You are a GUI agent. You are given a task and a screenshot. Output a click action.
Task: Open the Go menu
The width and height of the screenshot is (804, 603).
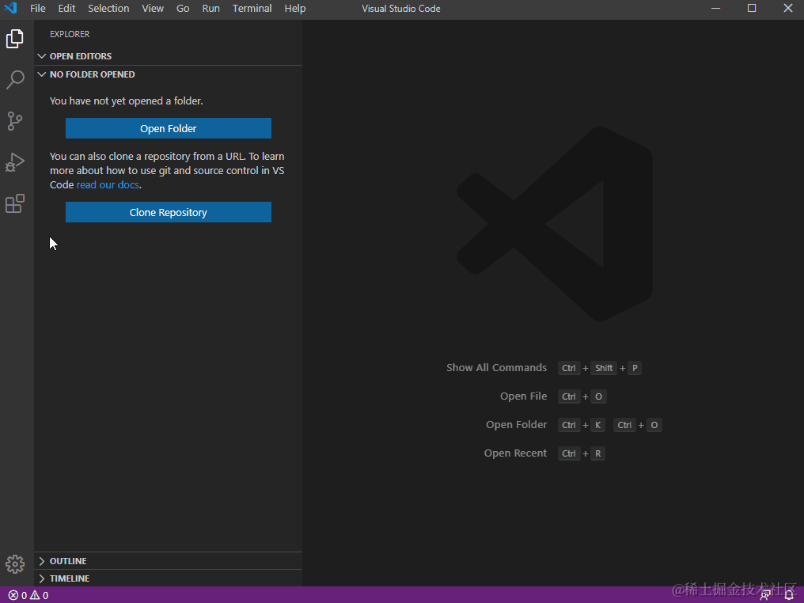(183, 8)
